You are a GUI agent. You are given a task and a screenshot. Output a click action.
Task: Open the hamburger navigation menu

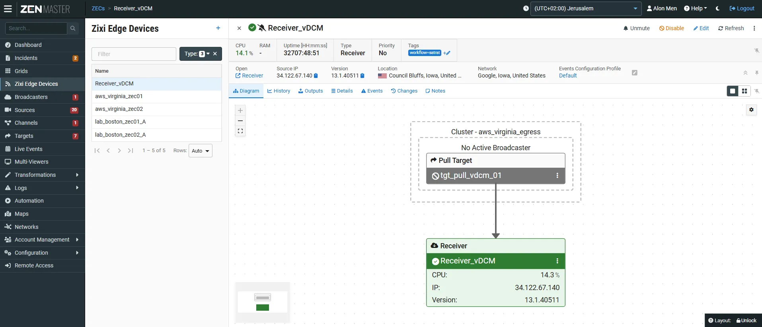pyautogui.click(x=8, y=9)
